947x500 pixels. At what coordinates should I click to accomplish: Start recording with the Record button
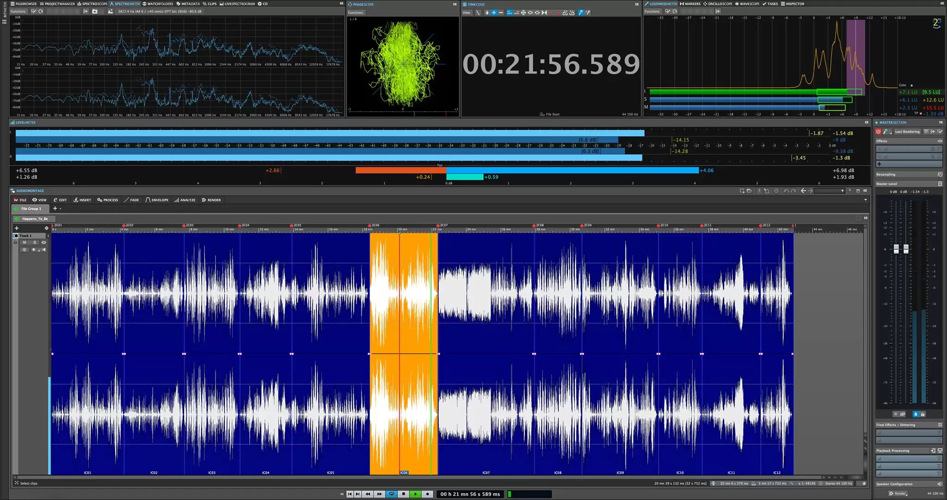coord(428,494)
